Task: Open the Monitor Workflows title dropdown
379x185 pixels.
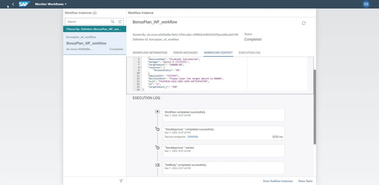Action: pyautogui.click(x=51, y=4)
